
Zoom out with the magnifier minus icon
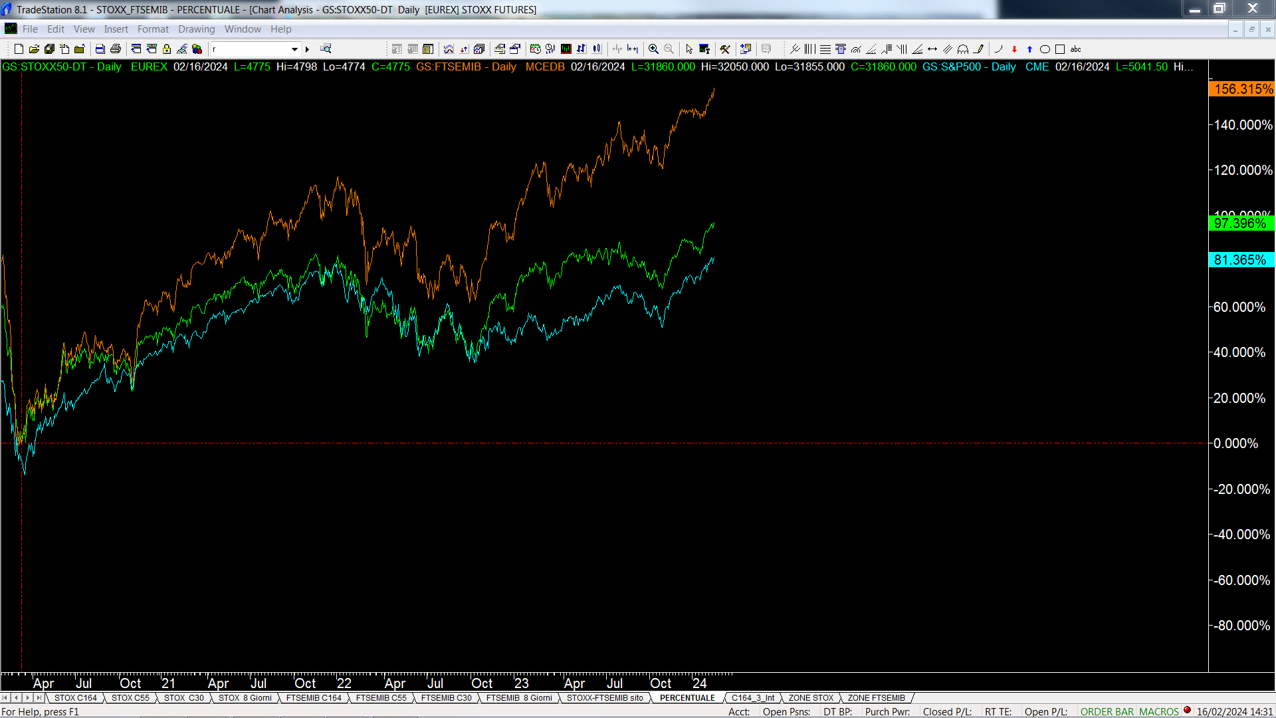click(669, 49)
